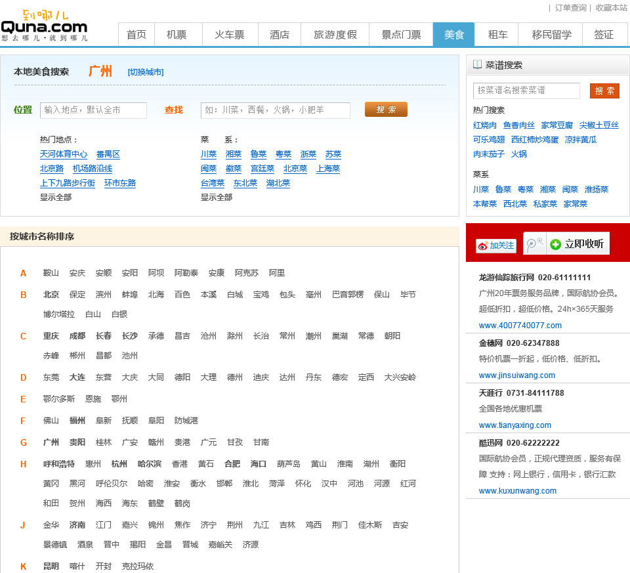Select city 昆明 in row K
This screenshot has width=630, height=573.
[x=51, y=566]
